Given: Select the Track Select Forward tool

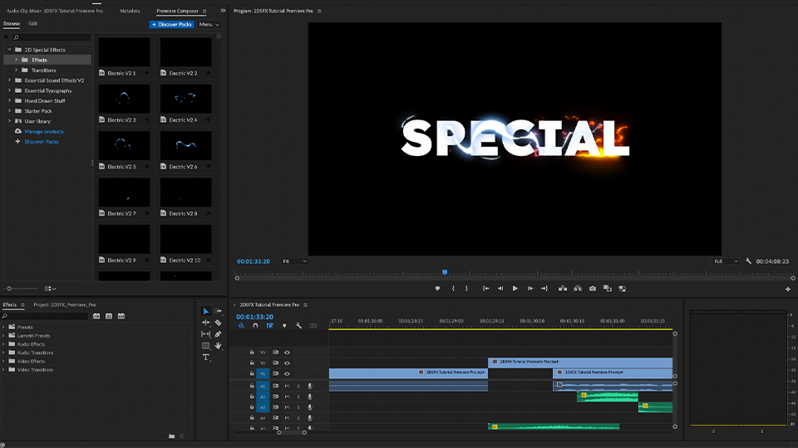Looking at the screenshot, I should click(218, 311).
